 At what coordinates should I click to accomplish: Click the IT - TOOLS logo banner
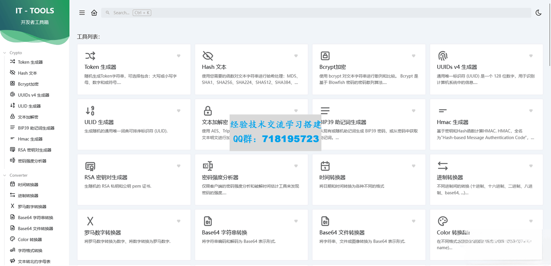click(x=34, y=16)
